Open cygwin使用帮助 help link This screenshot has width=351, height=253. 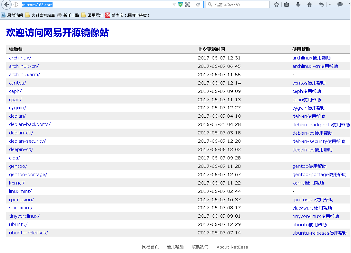coord(309,108)
